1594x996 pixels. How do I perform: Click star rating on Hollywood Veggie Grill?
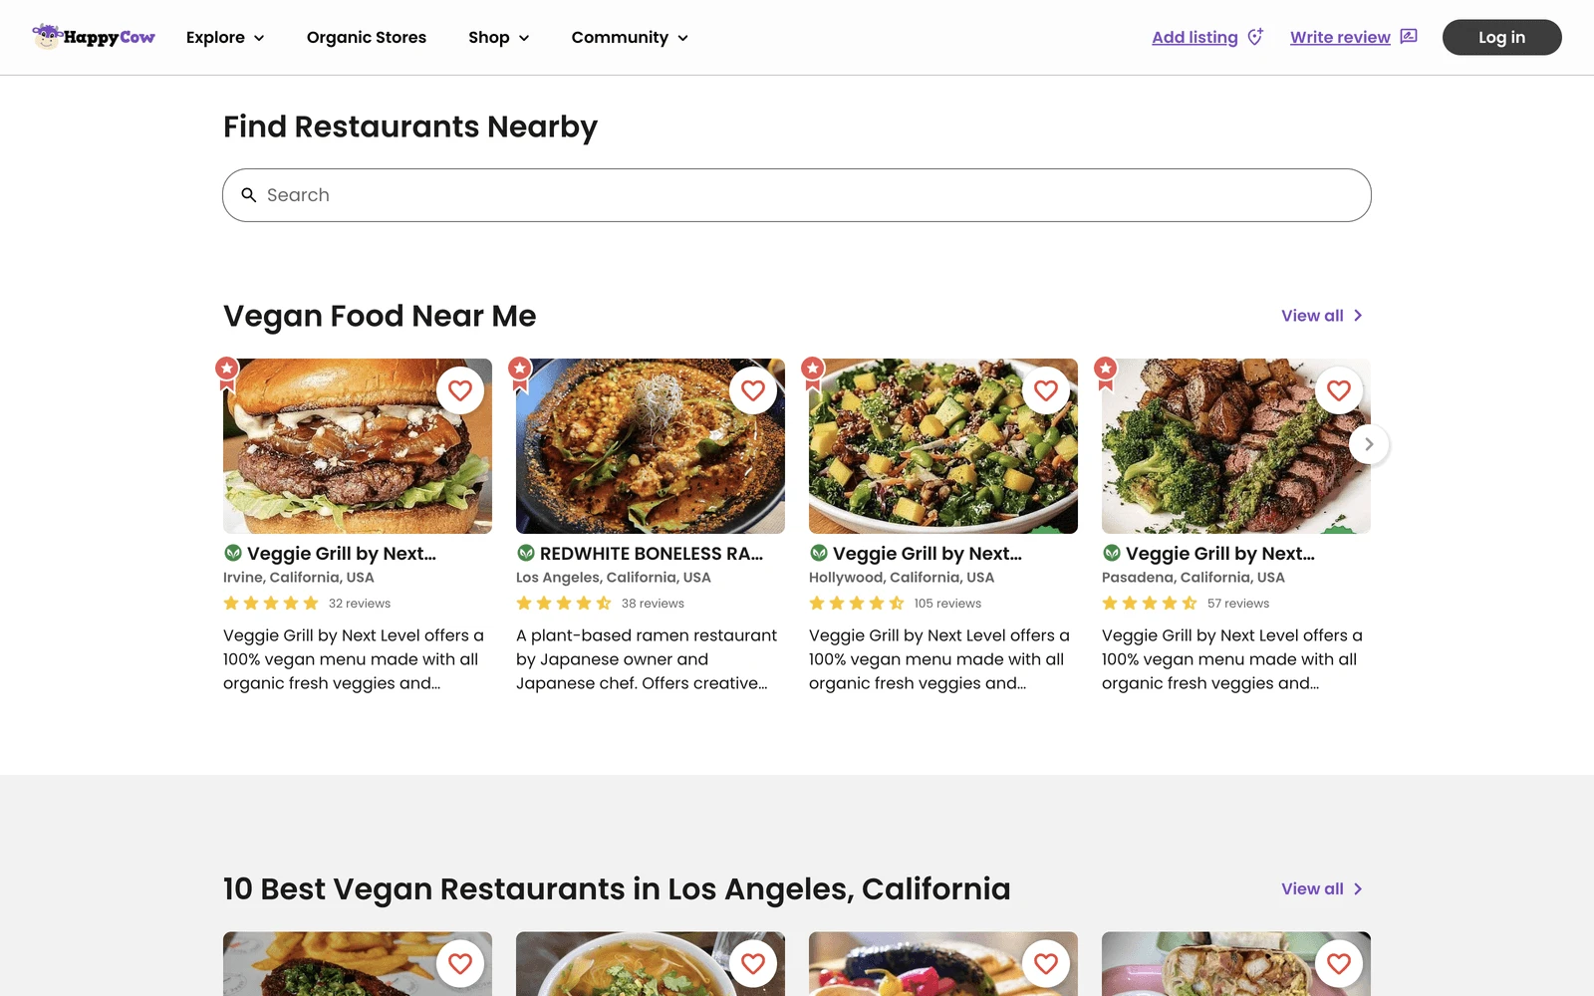click(x=857, y=604)
